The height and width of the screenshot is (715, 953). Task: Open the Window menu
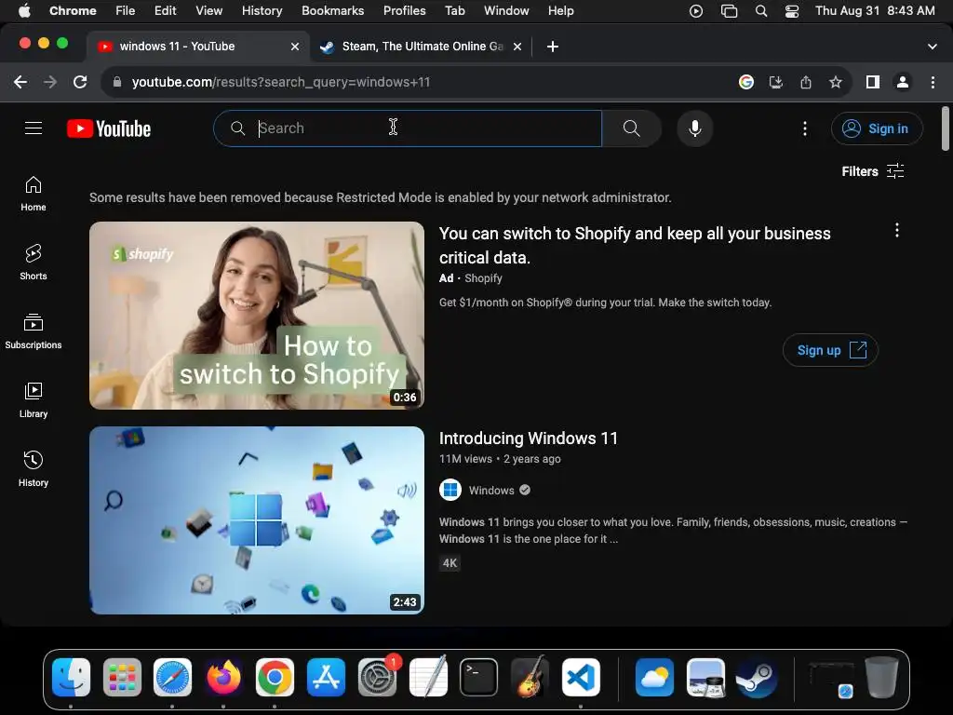pyautogui.click(x=506, y=11)
